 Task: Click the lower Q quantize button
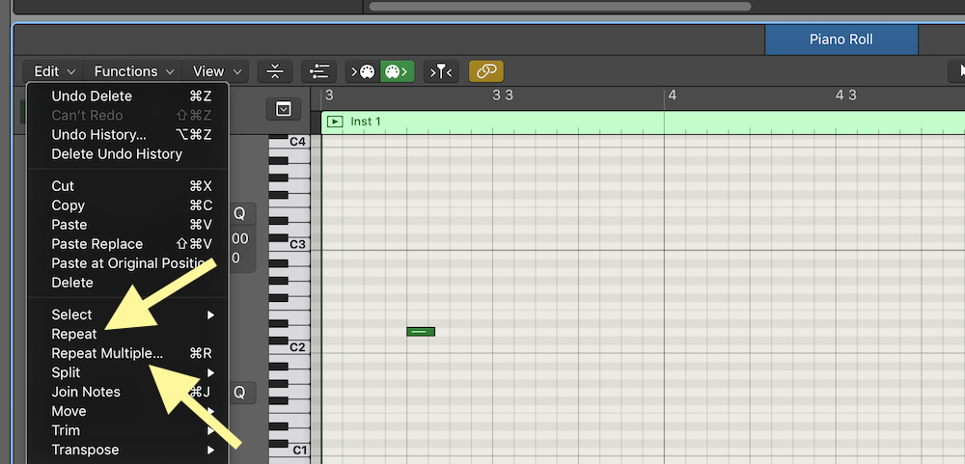(239, 393)
